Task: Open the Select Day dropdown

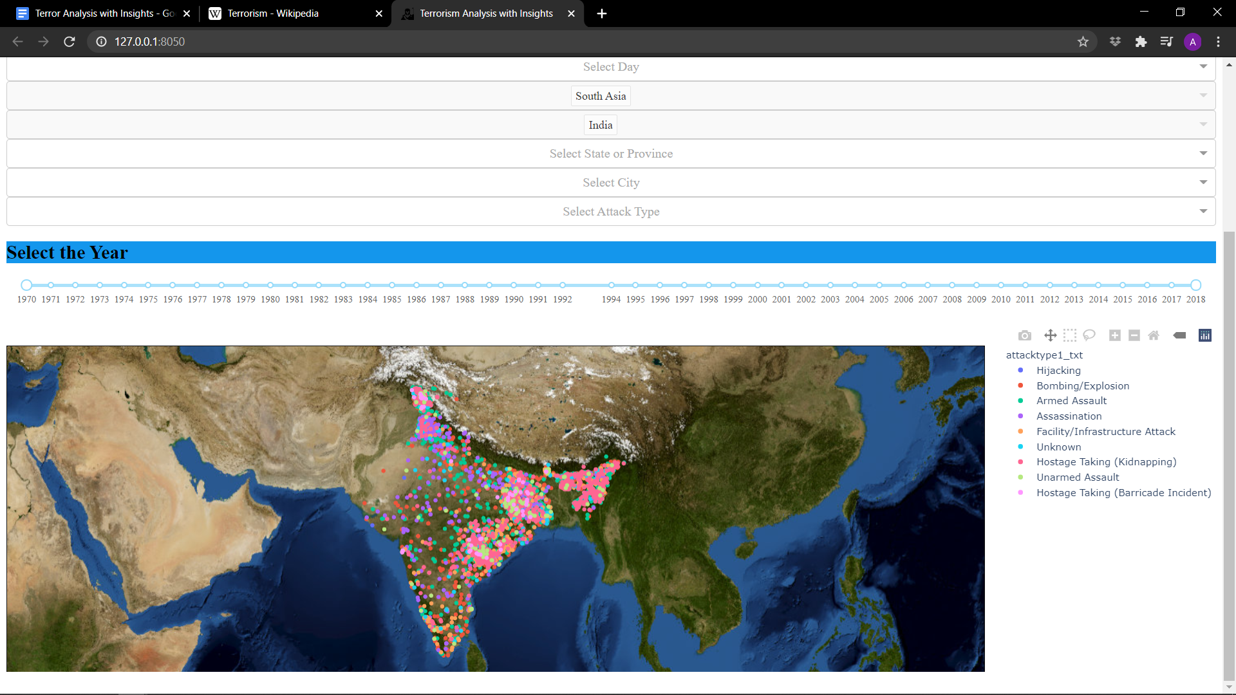Action: point(610,67)
